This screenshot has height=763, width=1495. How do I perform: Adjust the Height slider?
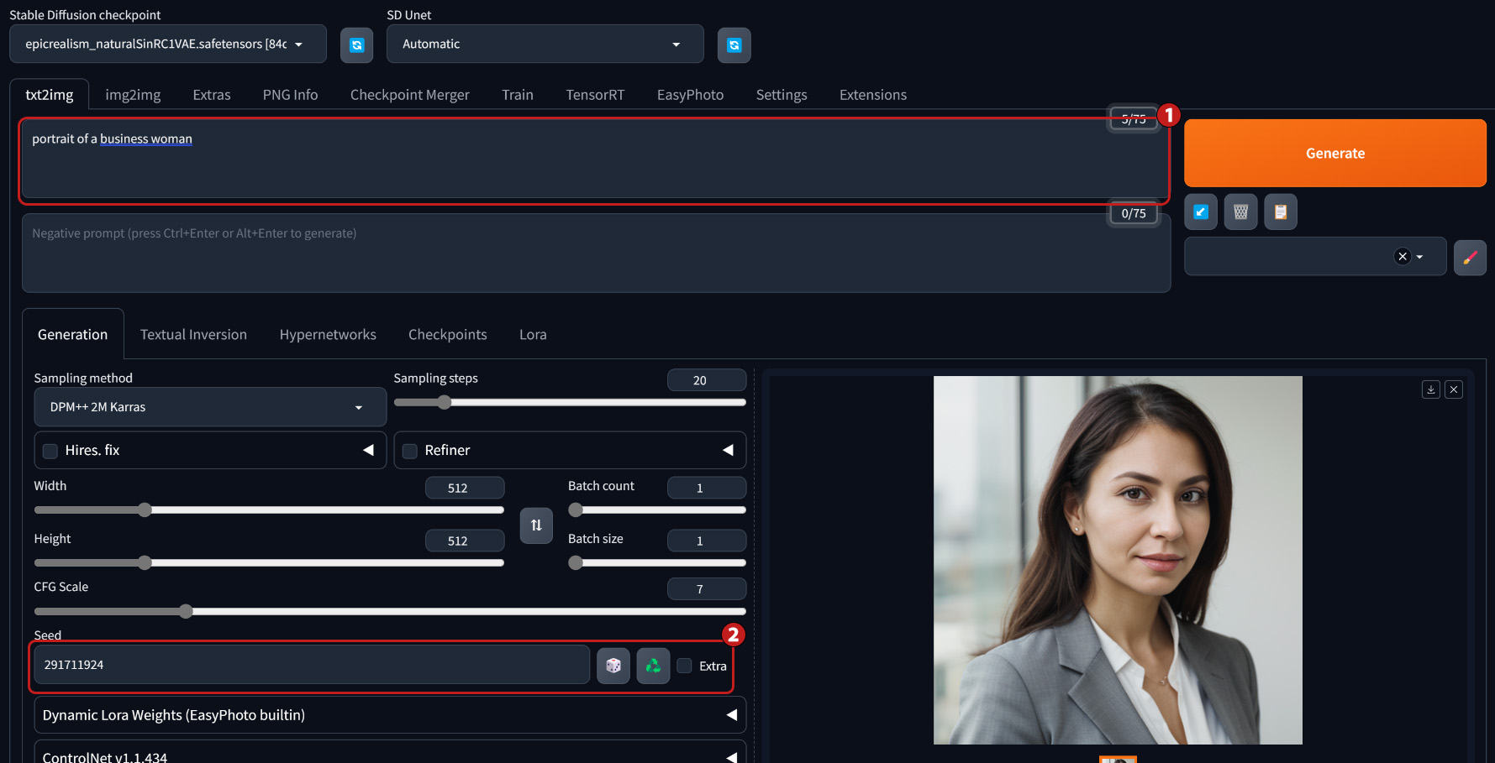point(269,563)
